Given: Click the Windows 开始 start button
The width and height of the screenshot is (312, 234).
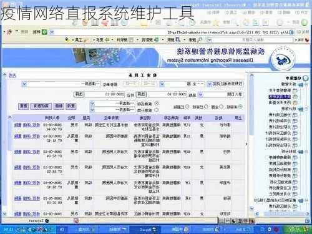Looking at the screenshot, I should coord(298,230).
